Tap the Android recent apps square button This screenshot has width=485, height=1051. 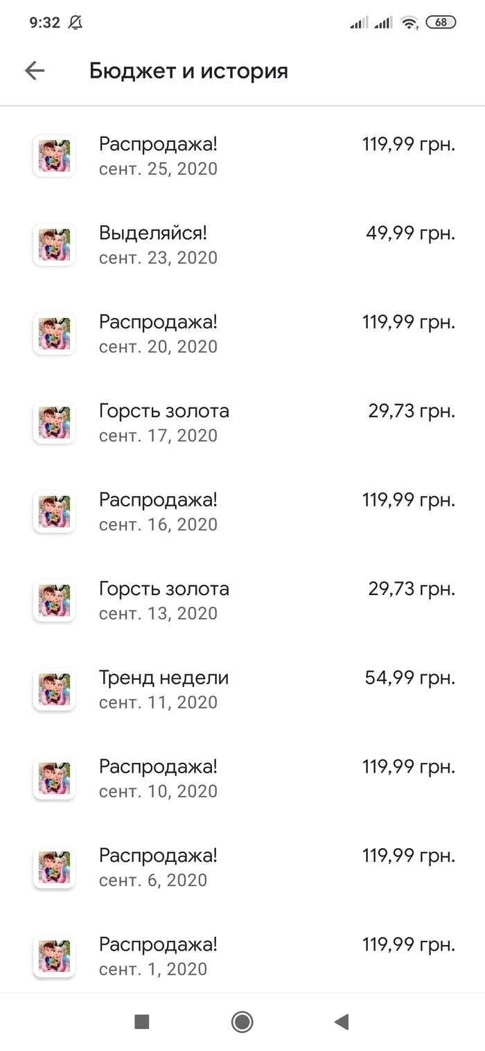[x=142, y=1021]
